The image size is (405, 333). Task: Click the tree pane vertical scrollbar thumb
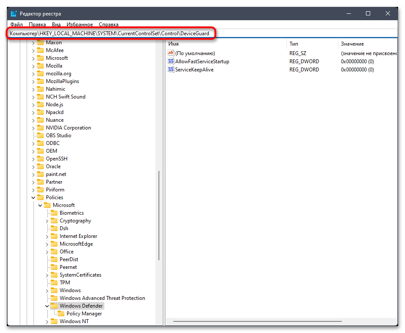click(x=159, y=215)
